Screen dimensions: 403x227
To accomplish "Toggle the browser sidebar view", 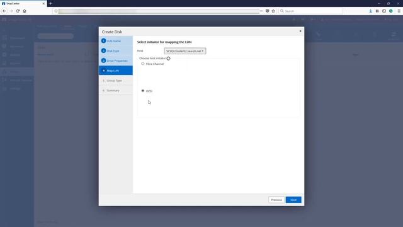I will 384,11.
